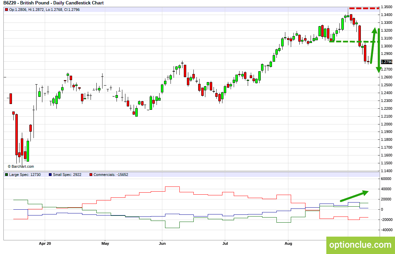This screenshot has width=395, height=254.
Task: Click the Barchart.com copyright text
Action: coord(21,166)
